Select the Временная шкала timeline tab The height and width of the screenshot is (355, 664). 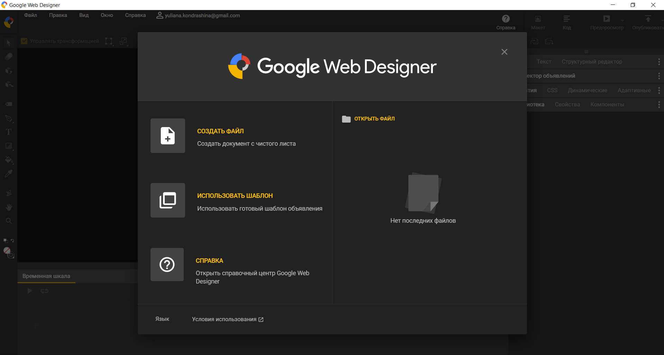46,276
